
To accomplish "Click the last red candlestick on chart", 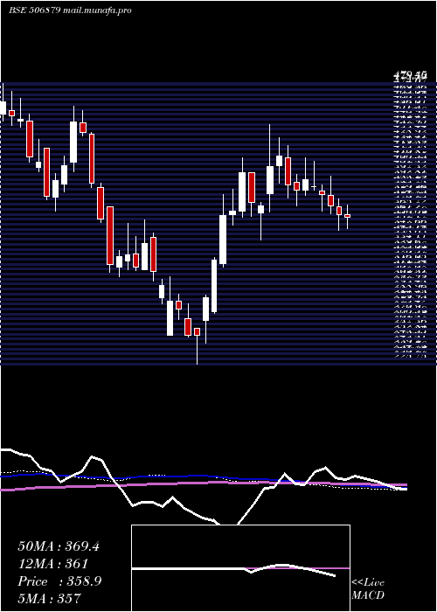I will 347,216.
